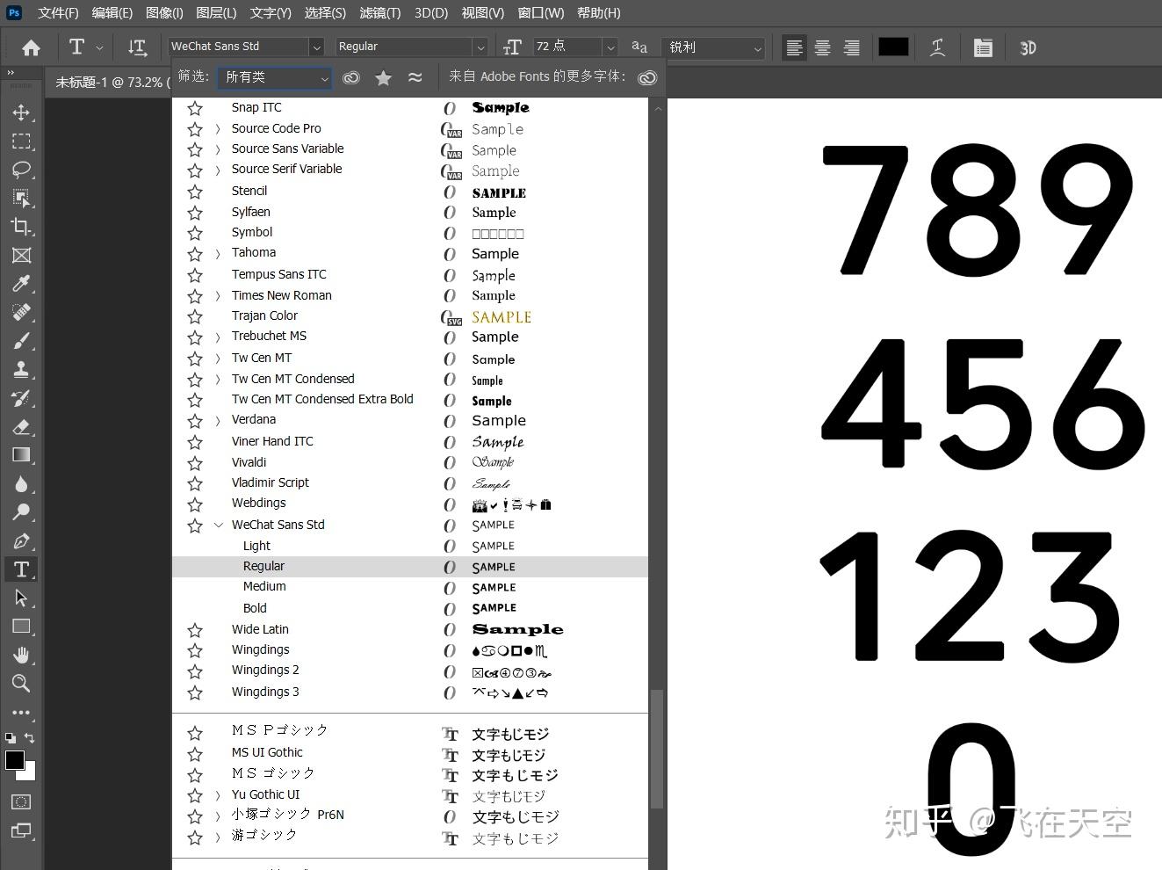Click the text orientation toggle icon

tap(137, 47)
